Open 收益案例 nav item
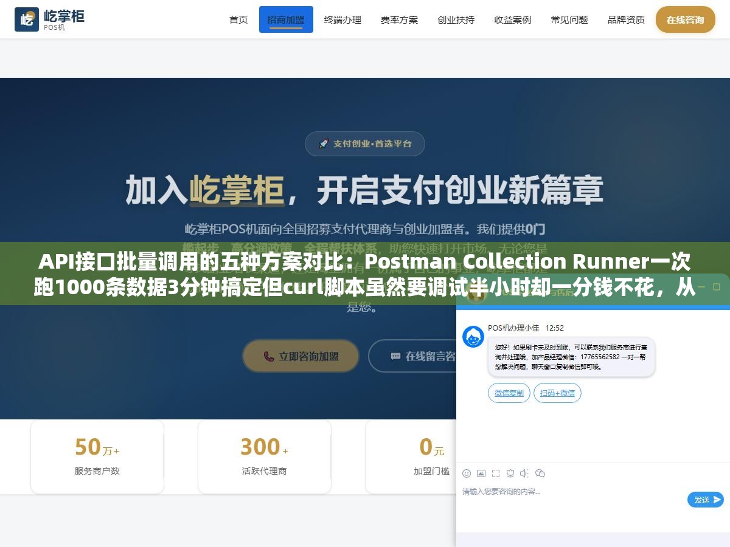 click(x=512, y=19)
